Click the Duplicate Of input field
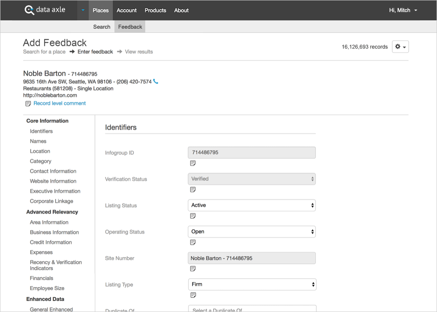The image size is (437, 312). pos(252,309)
